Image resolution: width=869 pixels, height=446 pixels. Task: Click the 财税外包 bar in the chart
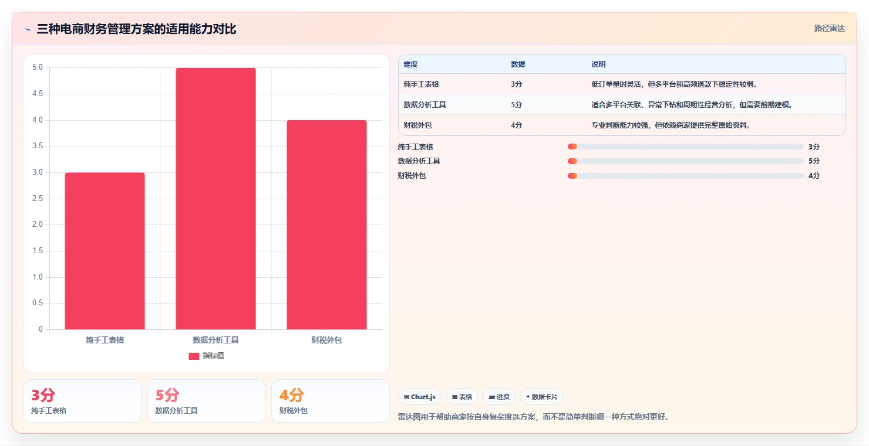[x=326, y=225]
